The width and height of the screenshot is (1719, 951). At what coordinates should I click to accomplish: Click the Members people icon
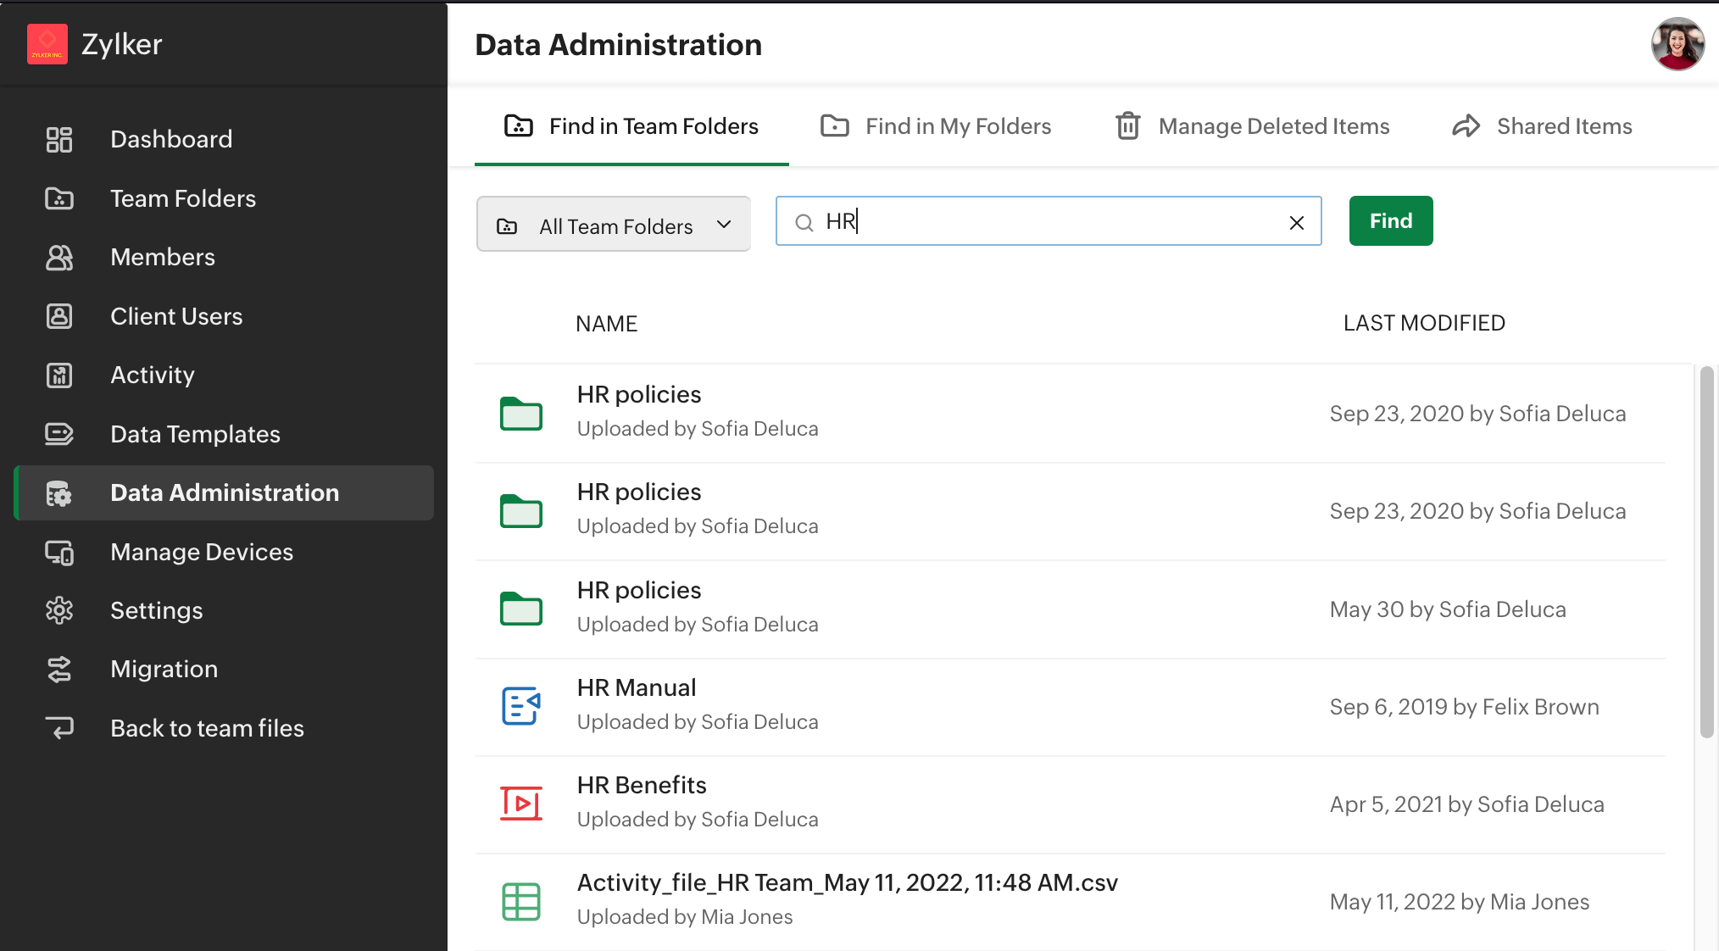(x=58, y=258)
